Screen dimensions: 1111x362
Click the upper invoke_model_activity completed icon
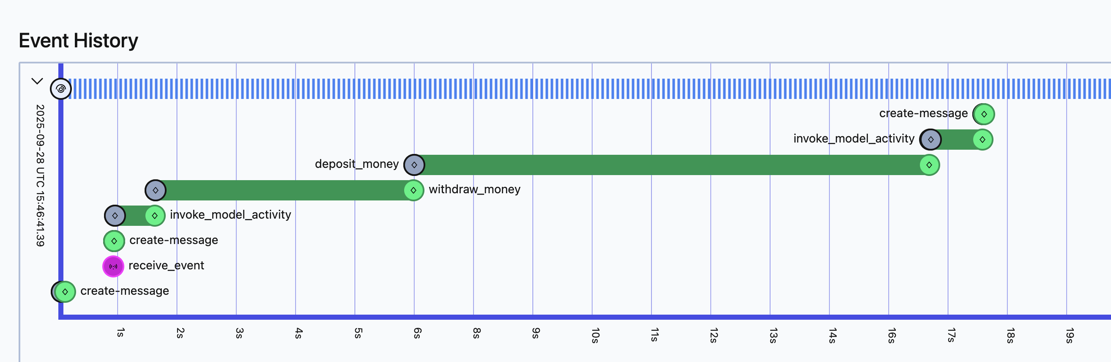click(x=982, y=140)
